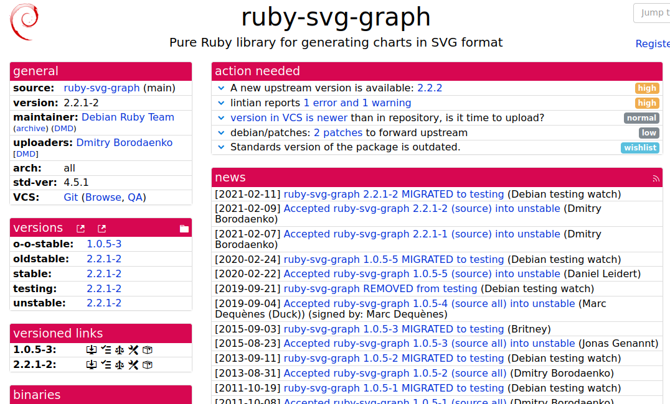Expand the new upstream version action item
Image resolution: width=670 pixels, height=404 pixels.
(x=221, y=88)
